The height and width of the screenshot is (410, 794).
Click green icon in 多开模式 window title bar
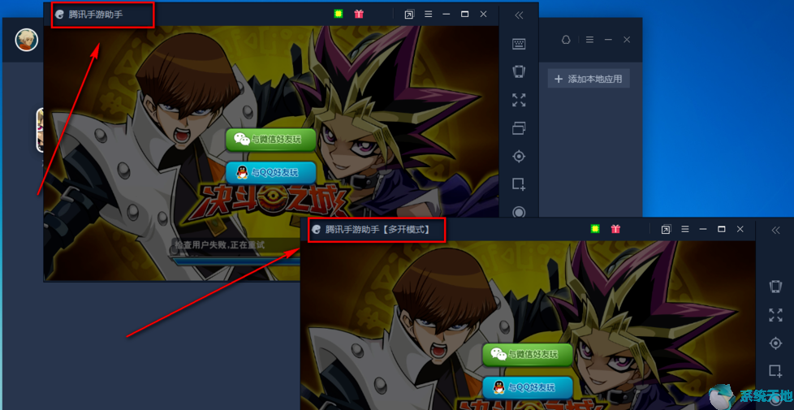595,229
